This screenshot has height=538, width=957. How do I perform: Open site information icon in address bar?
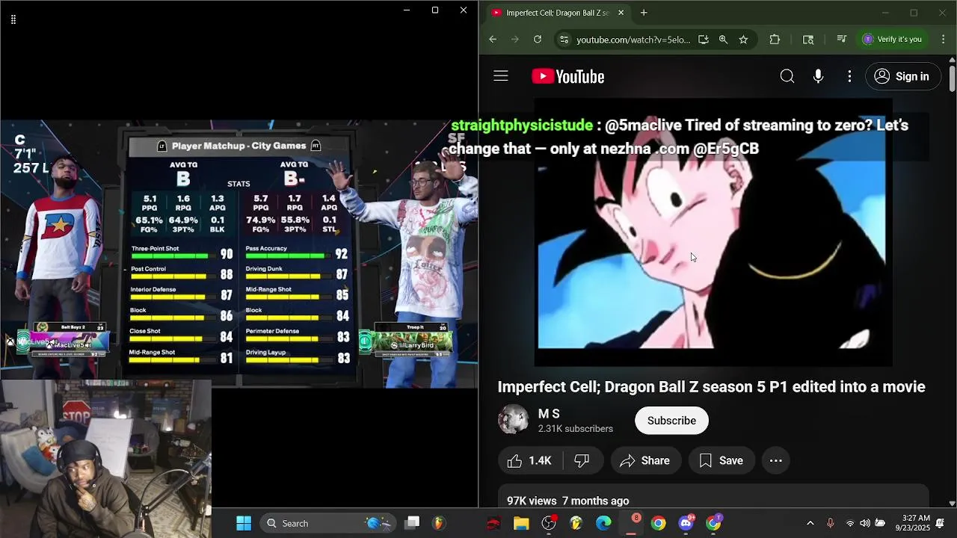pyautogui.click(x=564, y=40)
